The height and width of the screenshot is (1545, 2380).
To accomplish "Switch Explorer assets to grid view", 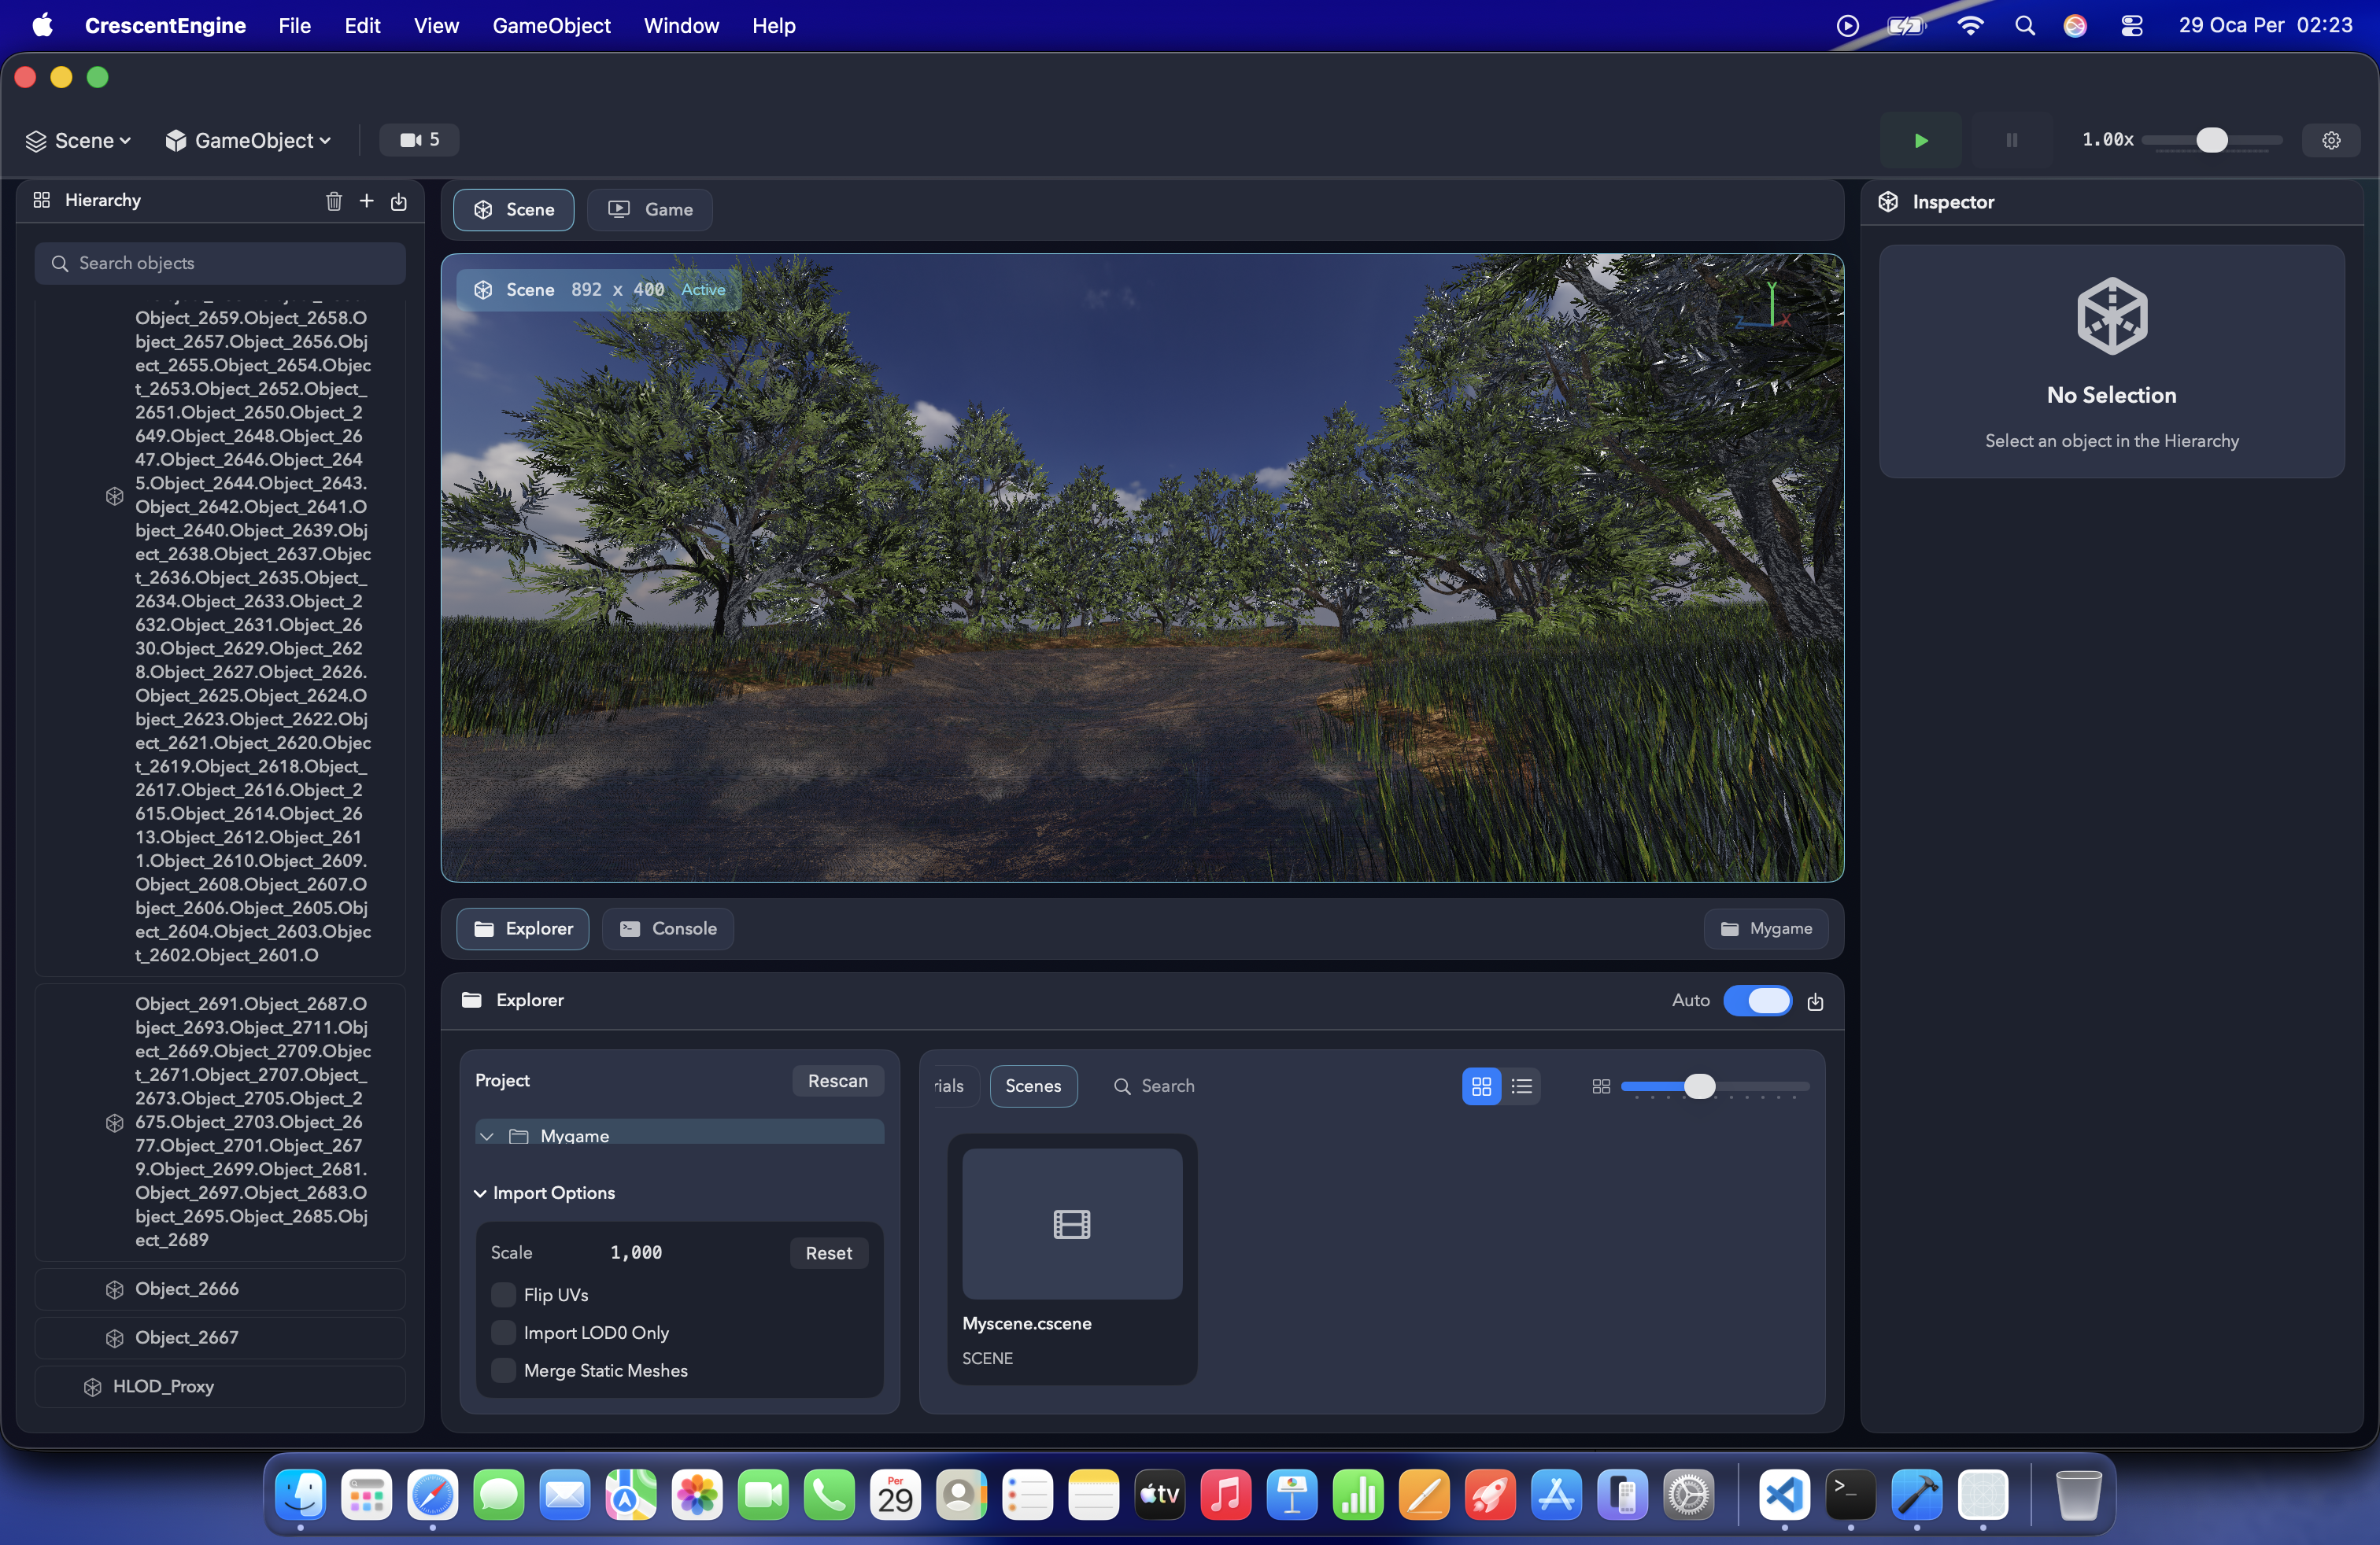I will click(x=1481, y=1086).
